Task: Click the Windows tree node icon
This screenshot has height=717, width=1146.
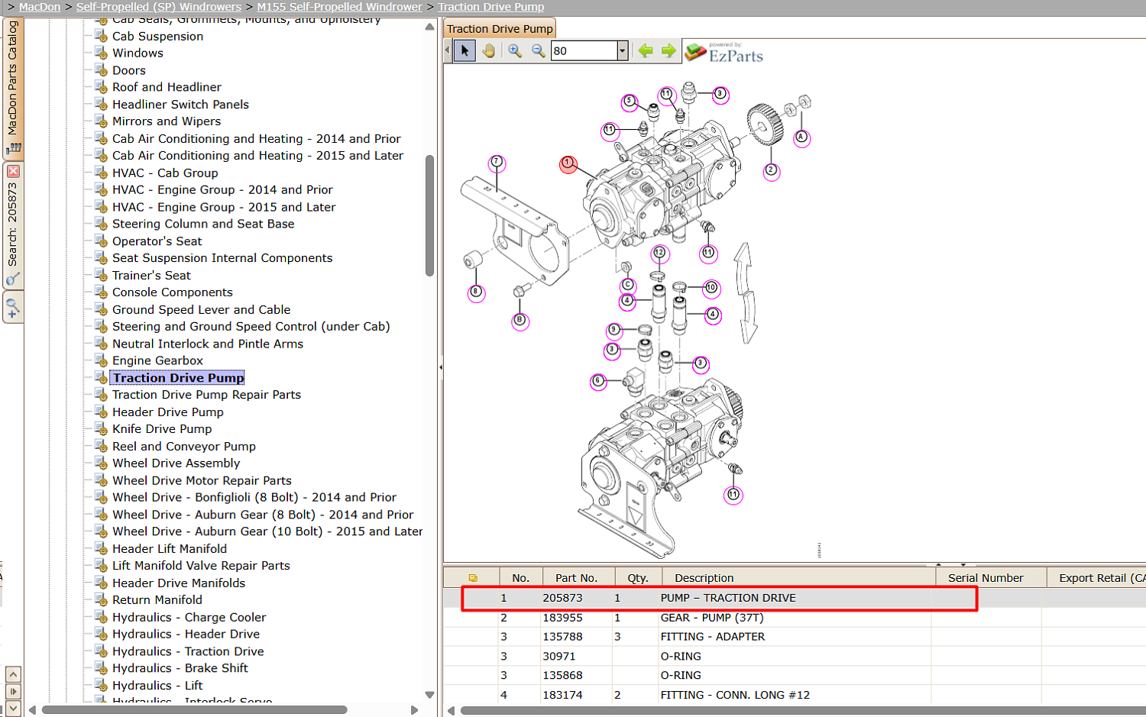Action: (x=101, y=53)
